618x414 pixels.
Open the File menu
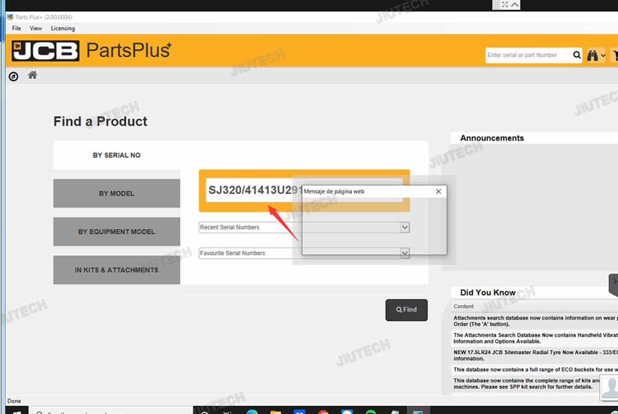tap(16, 28)
